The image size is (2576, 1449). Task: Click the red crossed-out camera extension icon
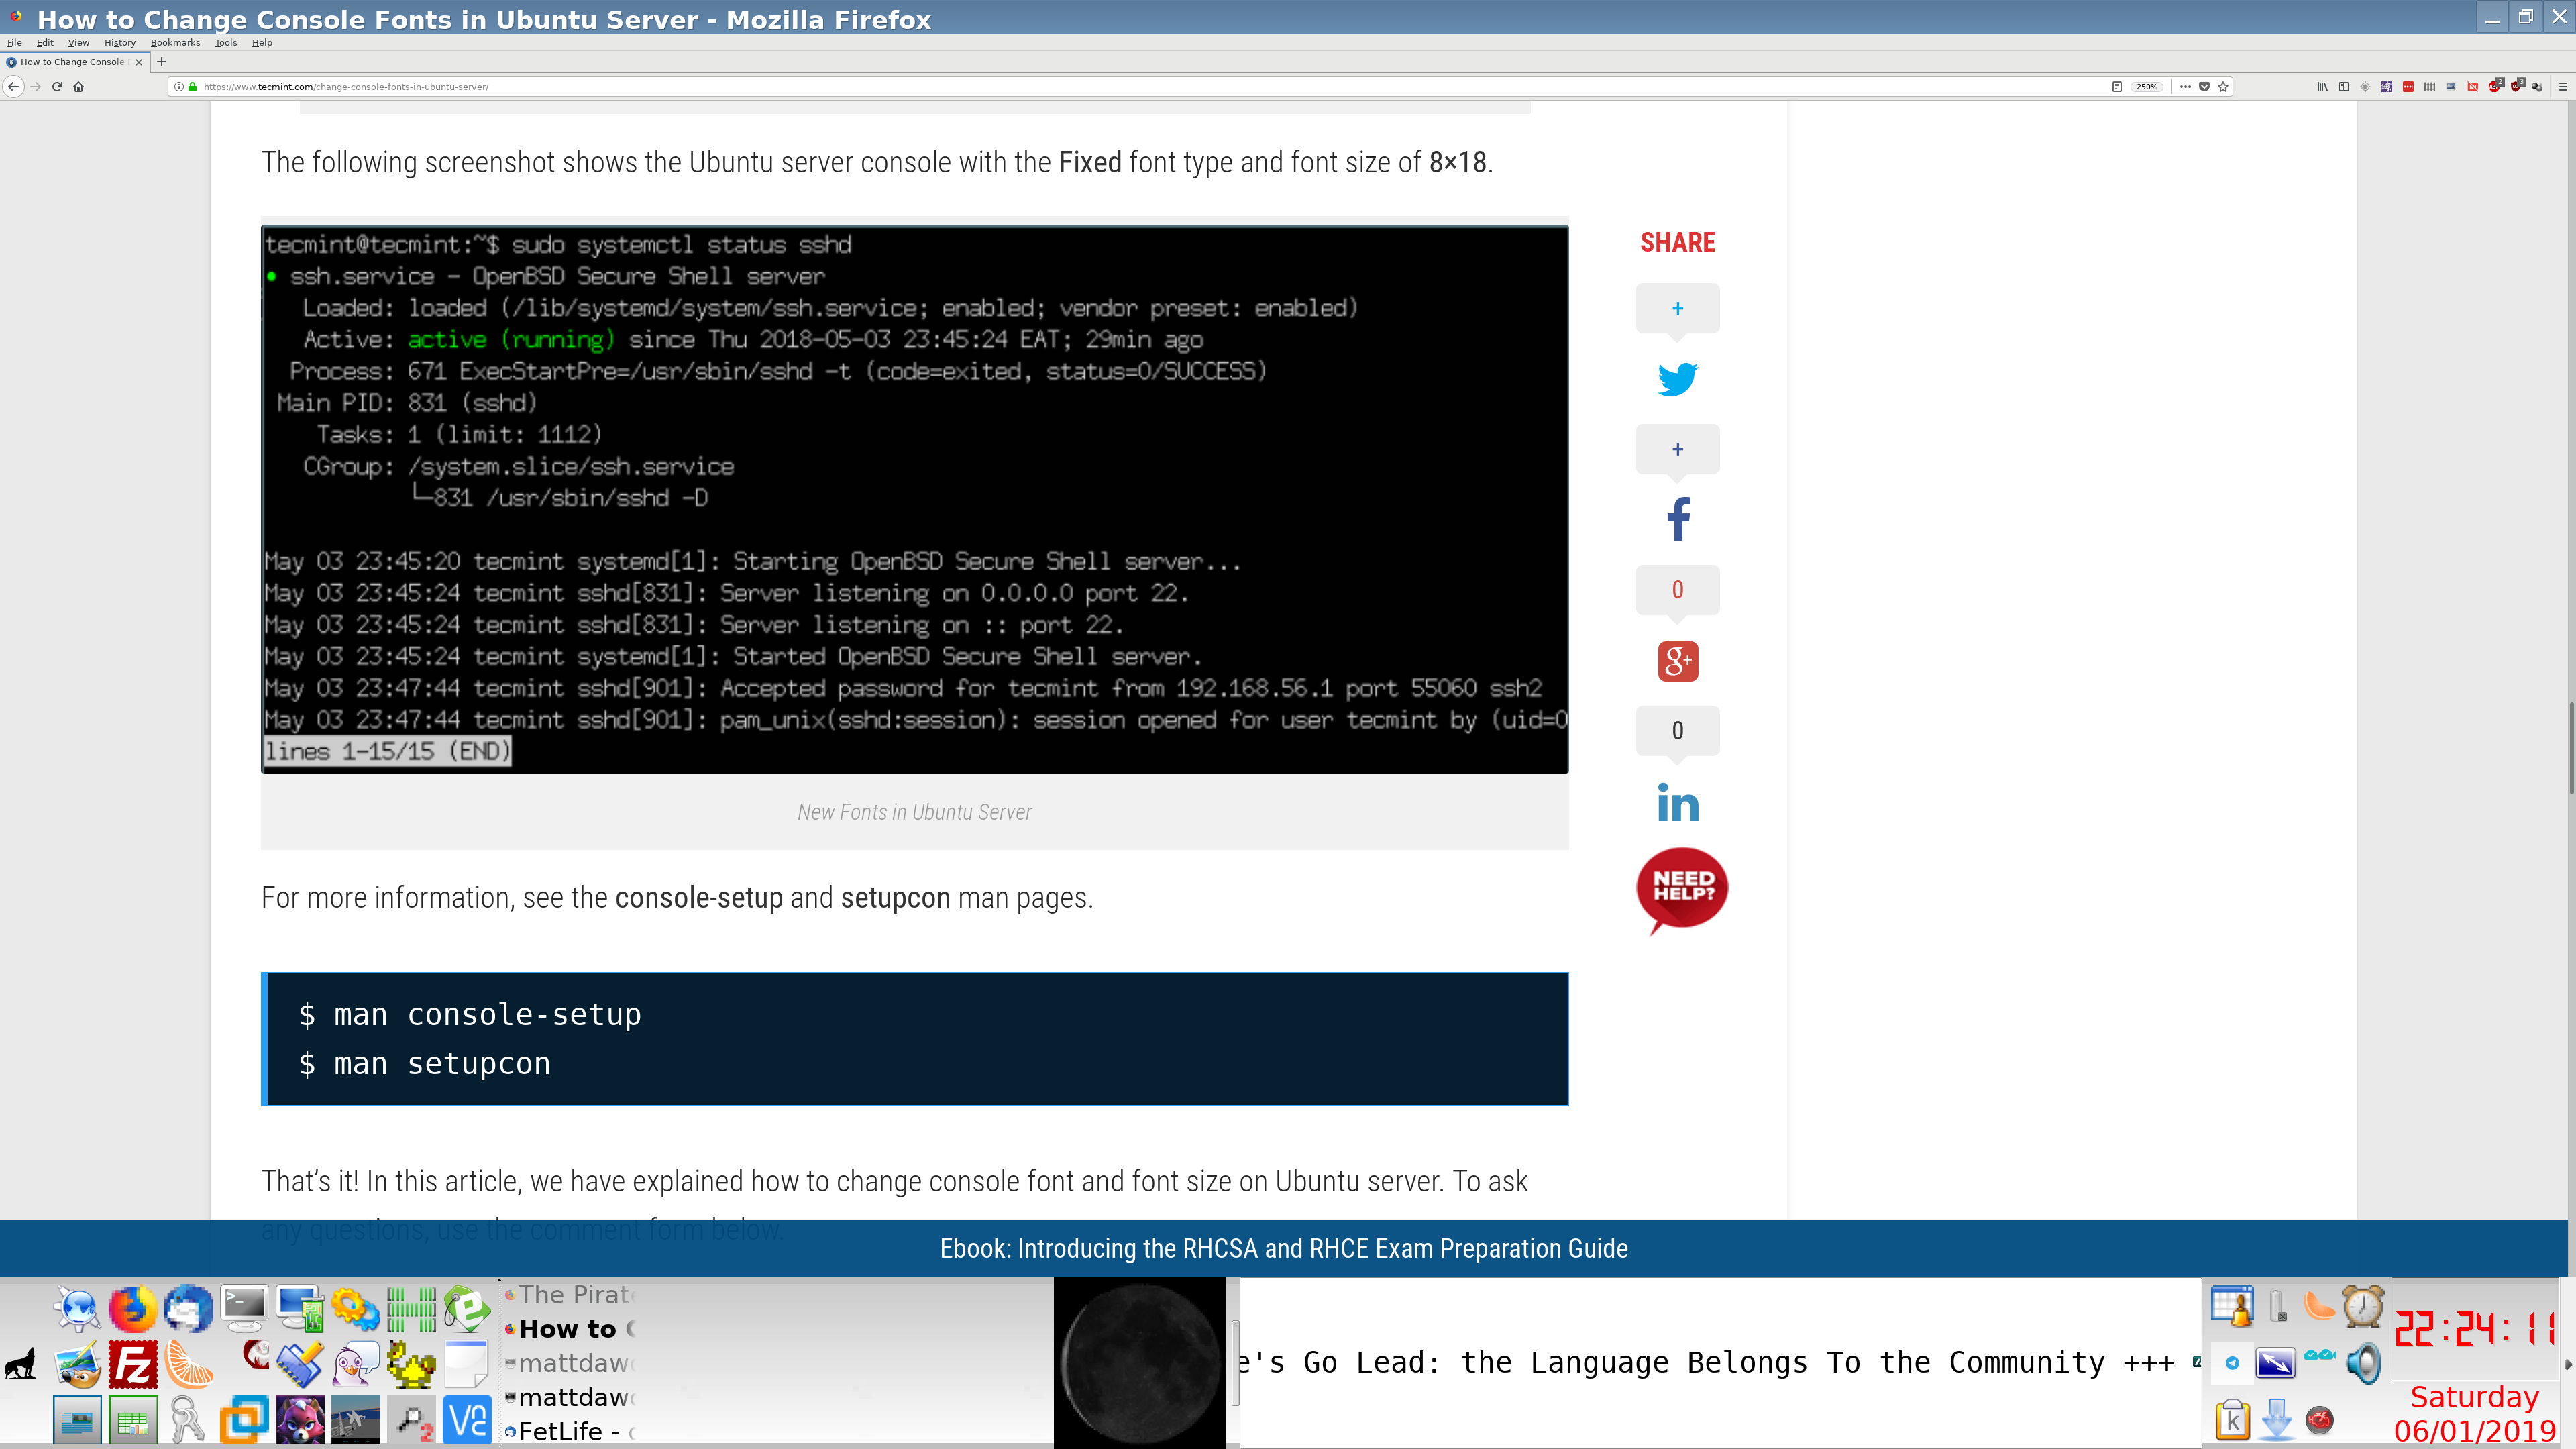[2472, 86]
